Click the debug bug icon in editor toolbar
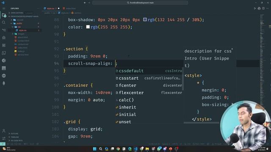The width and height of the screenshot is (271, 152). (x=259, y=8)
